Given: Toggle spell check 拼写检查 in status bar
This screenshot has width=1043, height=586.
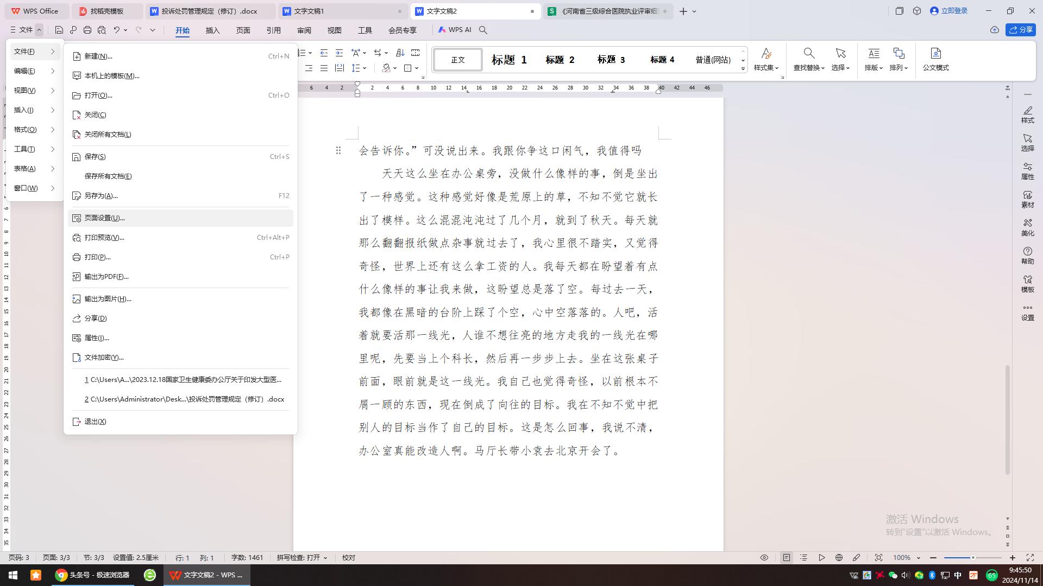Looking at the screenshot, I should click(x=301, y=557).
